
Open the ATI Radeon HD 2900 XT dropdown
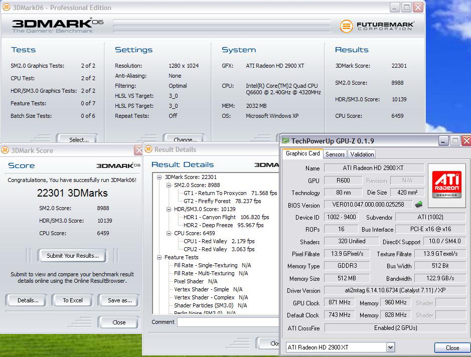tap(390, 347)
